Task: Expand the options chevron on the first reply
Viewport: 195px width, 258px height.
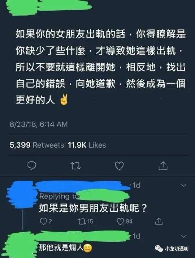Action: coord(183,186)
